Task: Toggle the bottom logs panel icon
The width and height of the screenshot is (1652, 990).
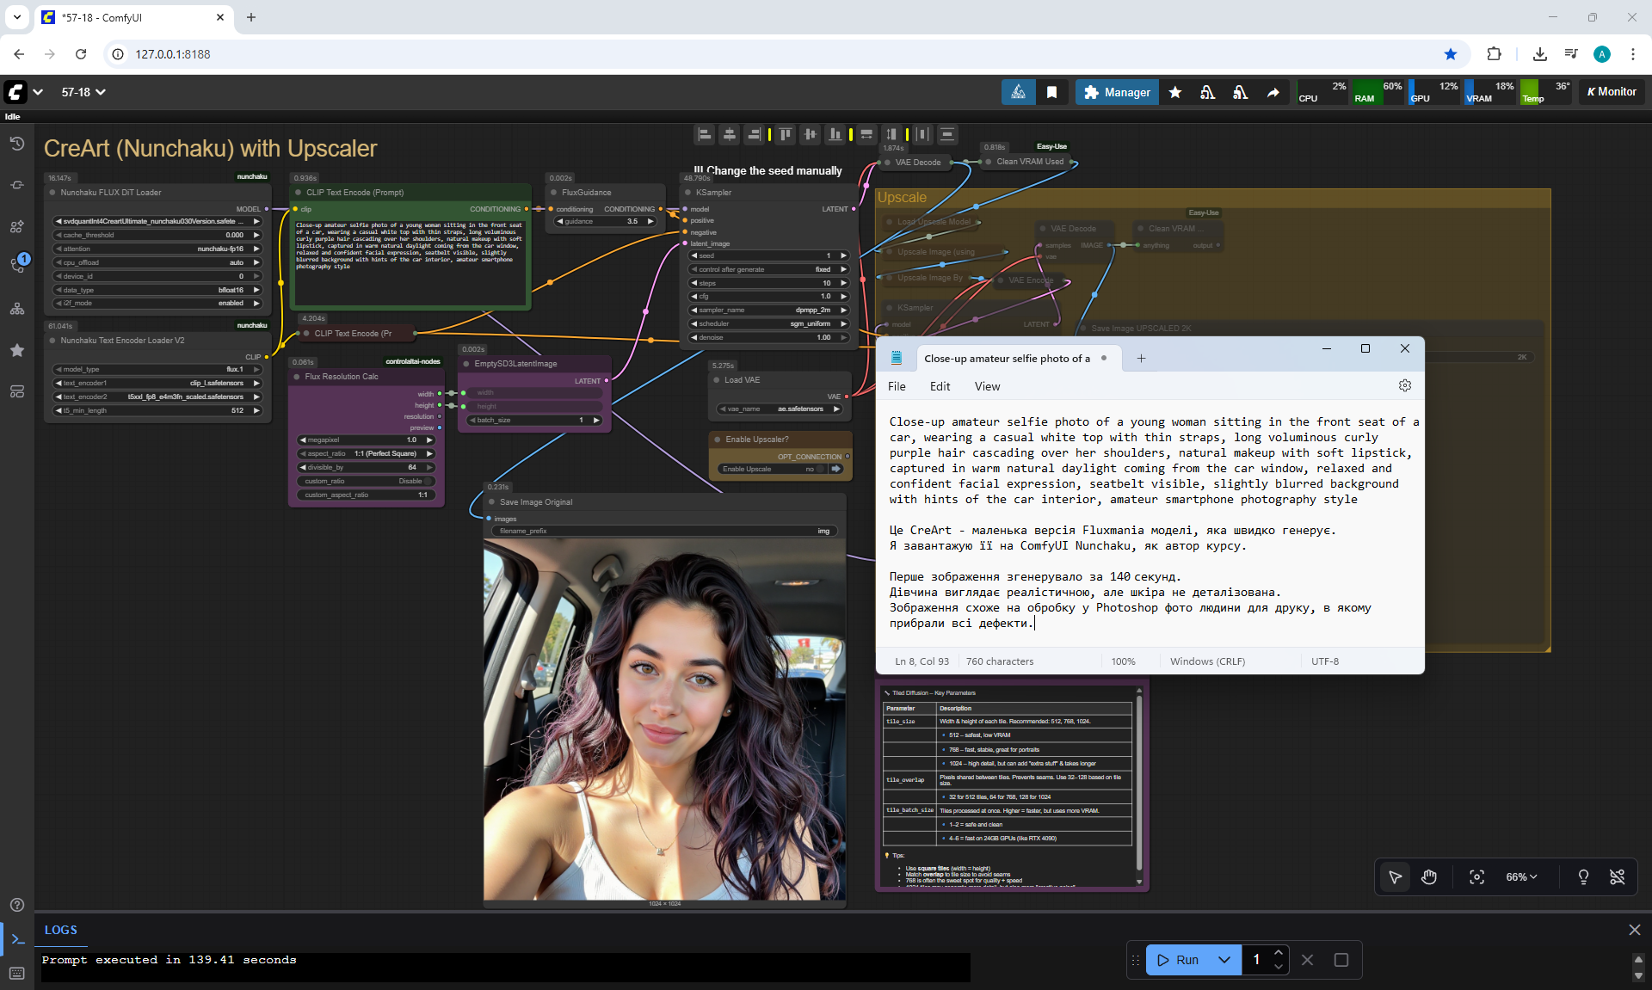Action: 17,939
